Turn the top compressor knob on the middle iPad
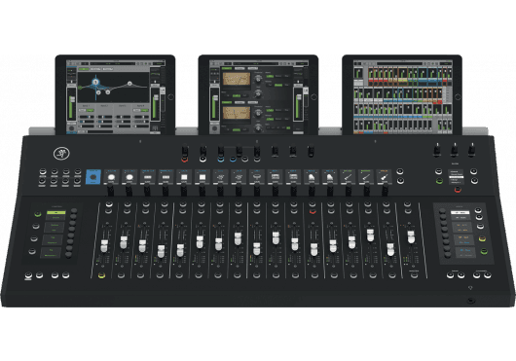The width and height of the screenshot is (516, 361). (258, 79)
